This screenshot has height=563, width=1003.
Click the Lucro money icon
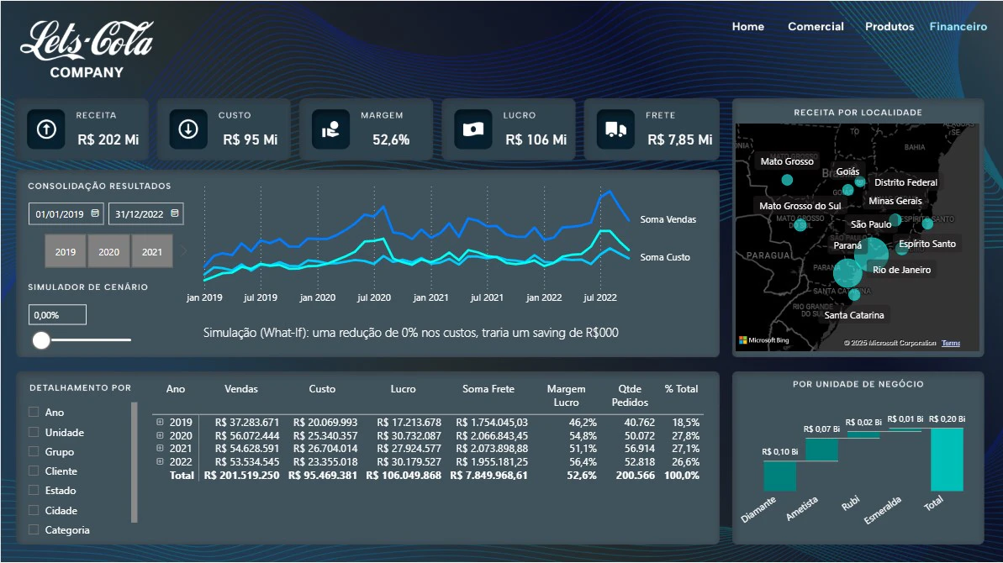tap(473, 129)
